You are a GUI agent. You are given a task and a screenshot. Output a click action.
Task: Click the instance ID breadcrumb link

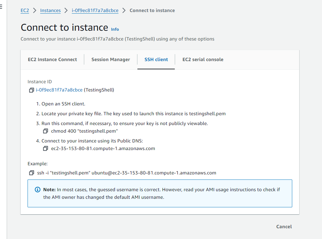click(95, 10)
